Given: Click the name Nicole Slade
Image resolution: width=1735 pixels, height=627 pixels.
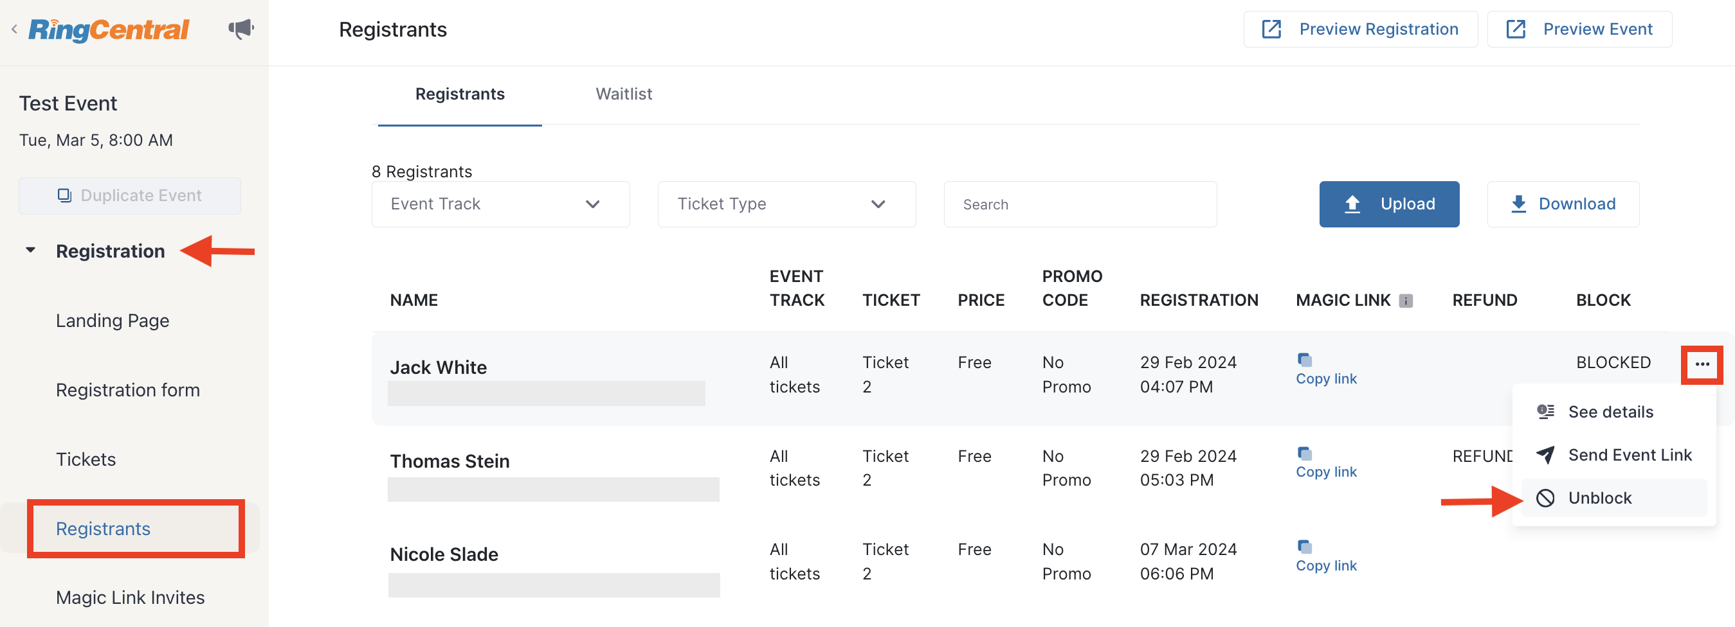Looking at the screenshot, I should tap(444, 554).
